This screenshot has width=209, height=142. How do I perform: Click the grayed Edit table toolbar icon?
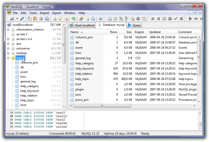115,19
